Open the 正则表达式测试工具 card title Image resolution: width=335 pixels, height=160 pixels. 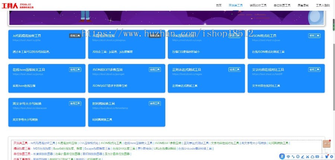(186, 70)
